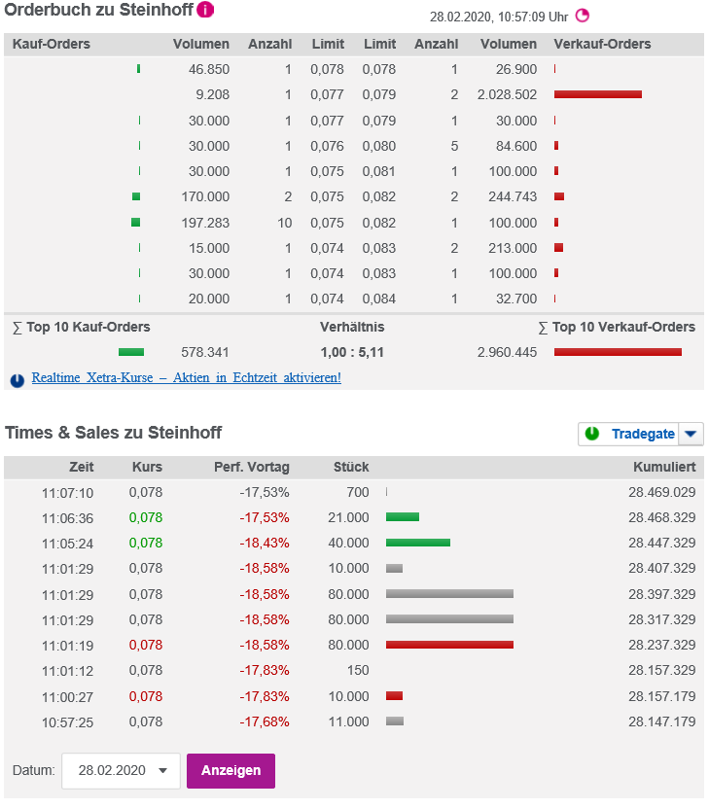Image resolution: width=709 pixels, height=809 pixels.
Task: Click the pink clock icon next to the timestamp
Action: click(x=583, y=16)
